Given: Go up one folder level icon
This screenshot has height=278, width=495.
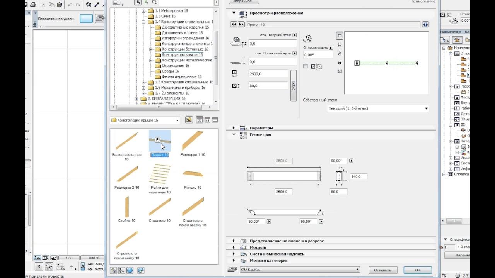Looking at the screenshot, I should click(x=189, y=120).
